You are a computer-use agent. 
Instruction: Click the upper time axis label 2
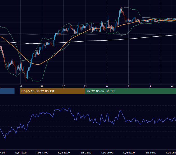tap(129, 87)
